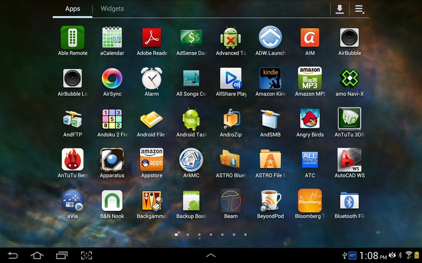Open Amazon MP3
422x263 pixels.
[x=310, y=78]
